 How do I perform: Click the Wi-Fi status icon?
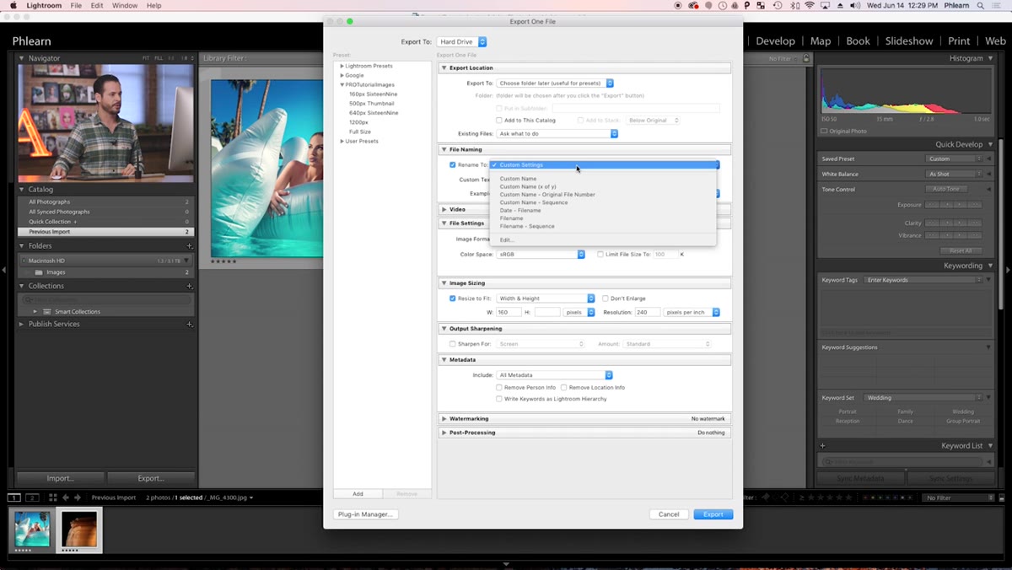[810, 5]
